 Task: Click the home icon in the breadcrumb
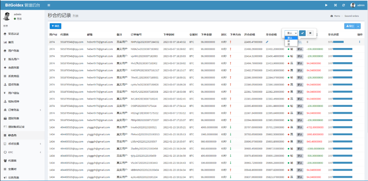332,16
